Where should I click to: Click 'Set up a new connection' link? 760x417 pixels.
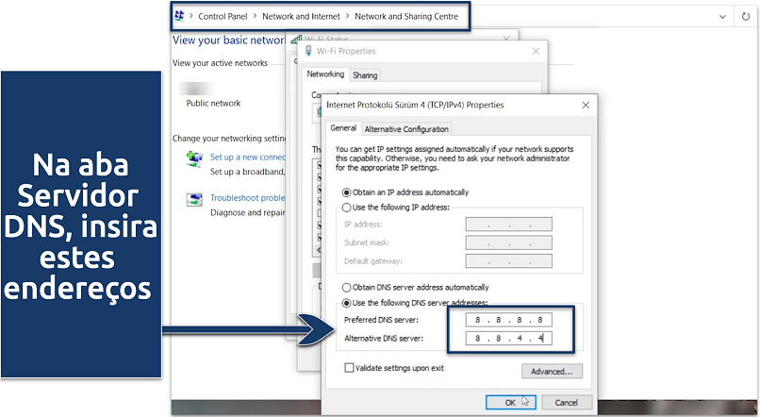click(x=248, y=158)
